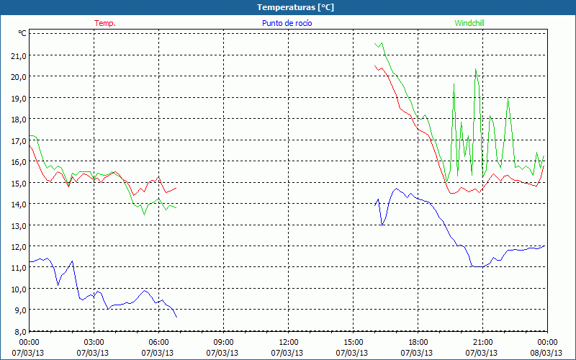Click the 18:00 time label
The image size is (576, 360).
click(418, 343)
